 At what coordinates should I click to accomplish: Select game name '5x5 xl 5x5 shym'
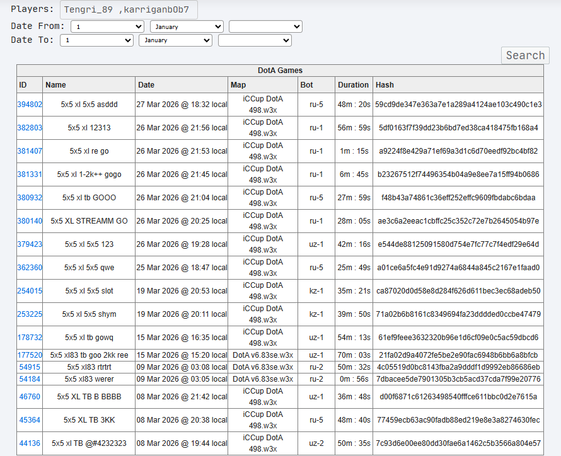pyautogui.click(x=89, y=314)
